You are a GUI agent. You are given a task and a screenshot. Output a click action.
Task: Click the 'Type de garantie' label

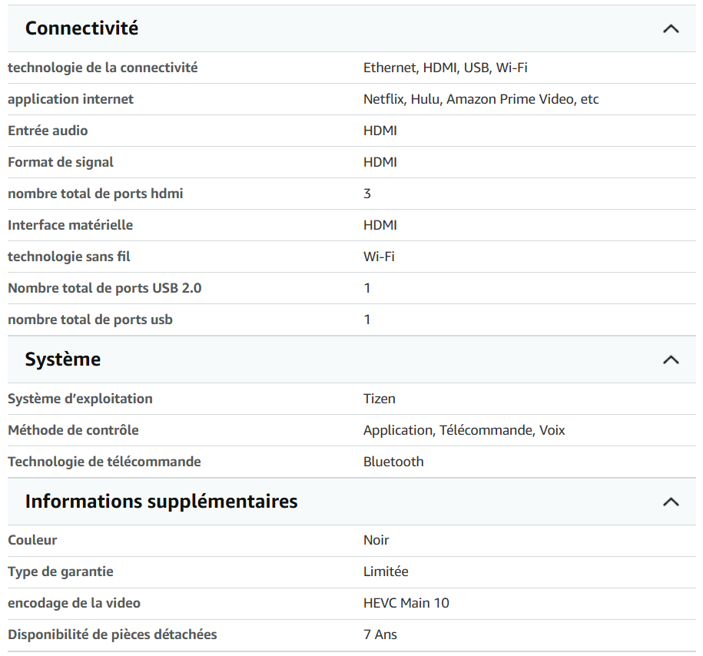(x=61, y=572)
